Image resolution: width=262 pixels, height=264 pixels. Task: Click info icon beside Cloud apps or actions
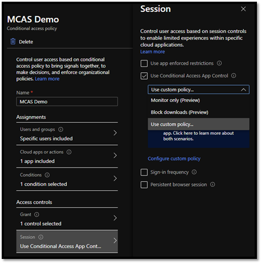pyautogui.click(x=69, y=152)
